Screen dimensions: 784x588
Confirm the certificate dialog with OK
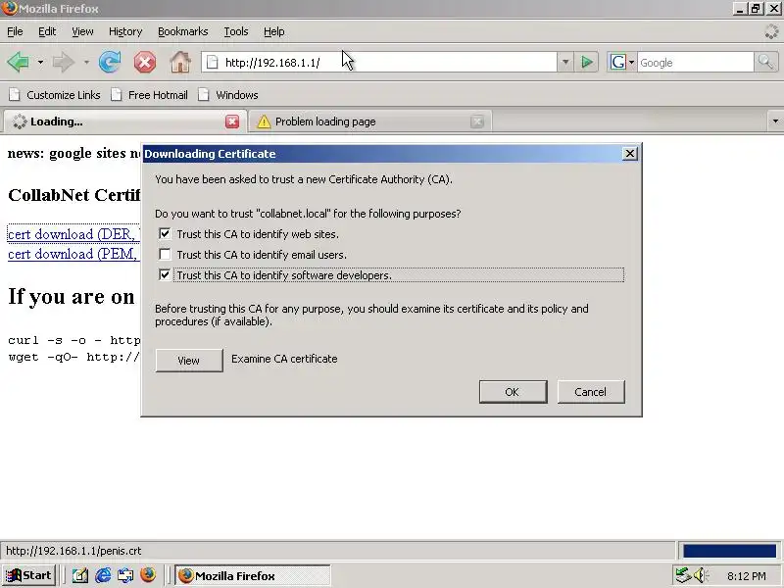coord(513,392)
